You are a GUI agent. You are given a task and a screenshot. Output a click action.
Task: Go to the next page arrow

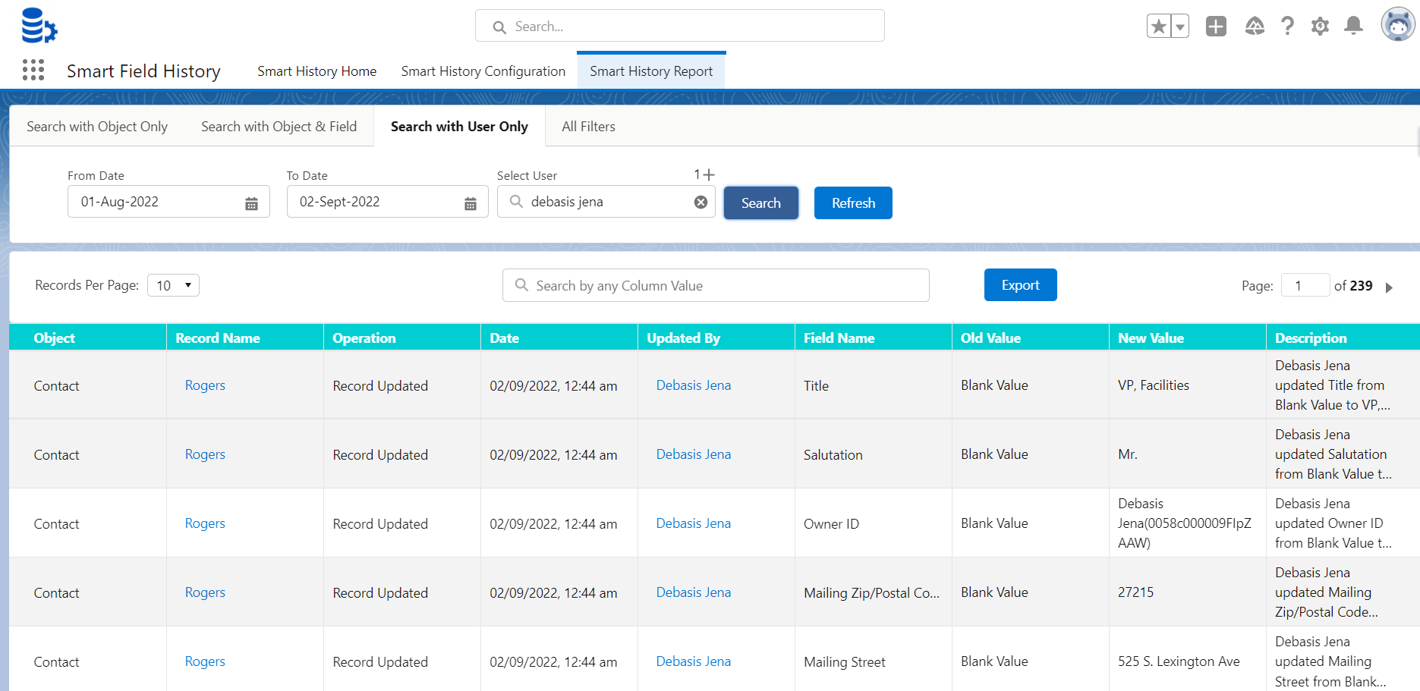[x=1389, y=287]
